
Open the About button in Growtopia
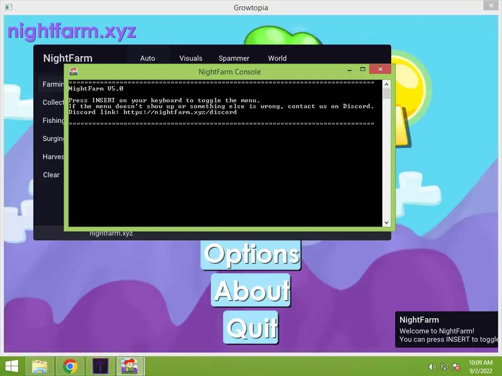251,290
